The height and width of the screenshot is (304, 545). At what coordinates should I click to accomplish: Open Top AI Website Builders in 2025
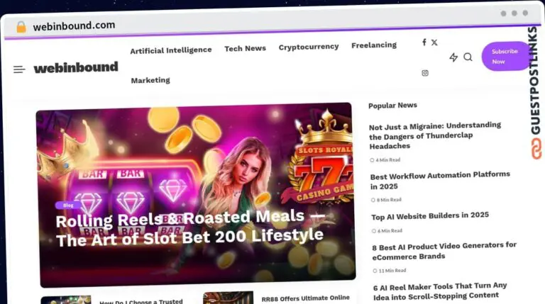(430, 216)
